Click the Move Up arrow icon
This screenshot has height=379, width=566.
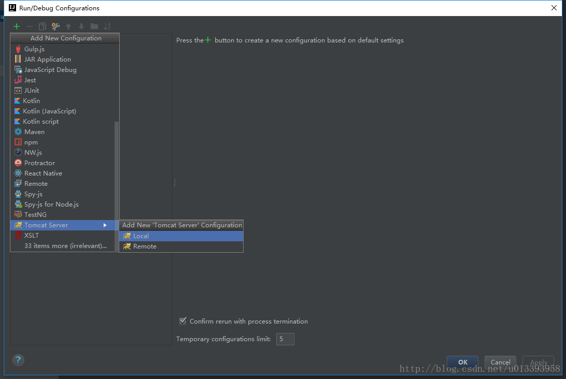(x=68, y=26)
